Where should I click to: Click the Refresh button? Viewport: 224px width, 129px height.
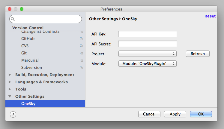click(x=198, y=54)
